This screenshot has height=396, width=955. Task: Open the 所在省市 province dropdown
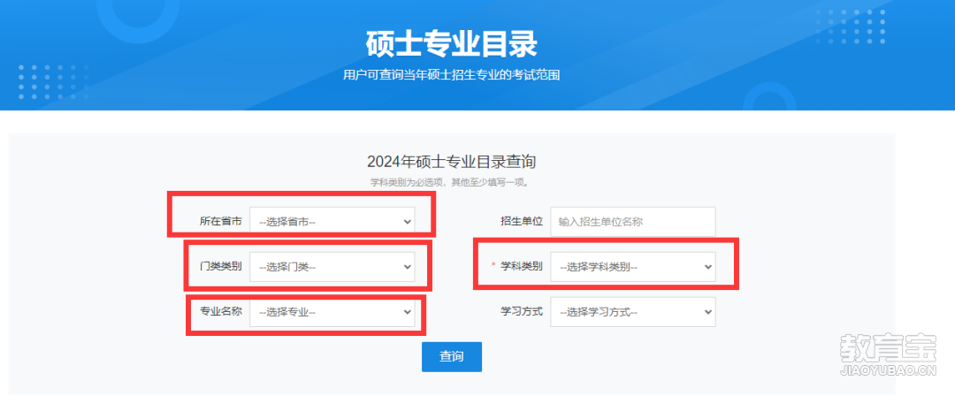[x=332, y=222]
